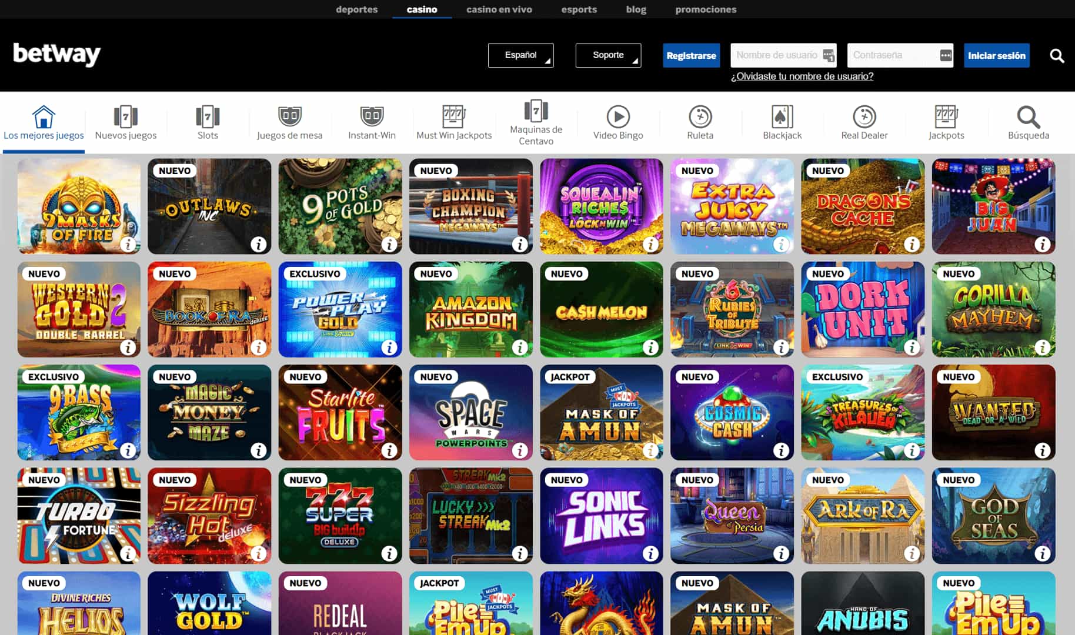The width and height of the screenshot is (1075, 635).
Task: Open ¿Olvidaste tu nombre de usuario? link
Action: tap(802, 76)
